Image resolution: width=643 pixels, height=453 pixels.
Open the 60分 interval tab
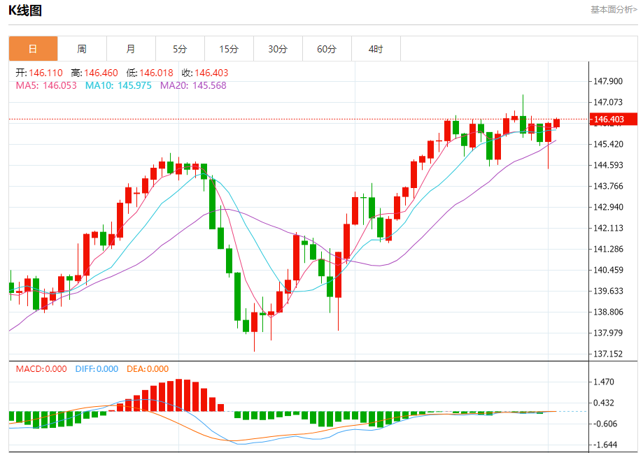pyautogui.click(x=327, y=49)
